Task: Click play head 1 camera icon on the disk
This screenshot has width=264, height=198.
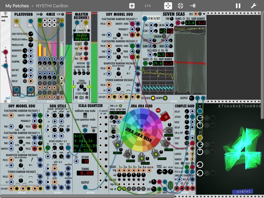Action: (118, 144)
